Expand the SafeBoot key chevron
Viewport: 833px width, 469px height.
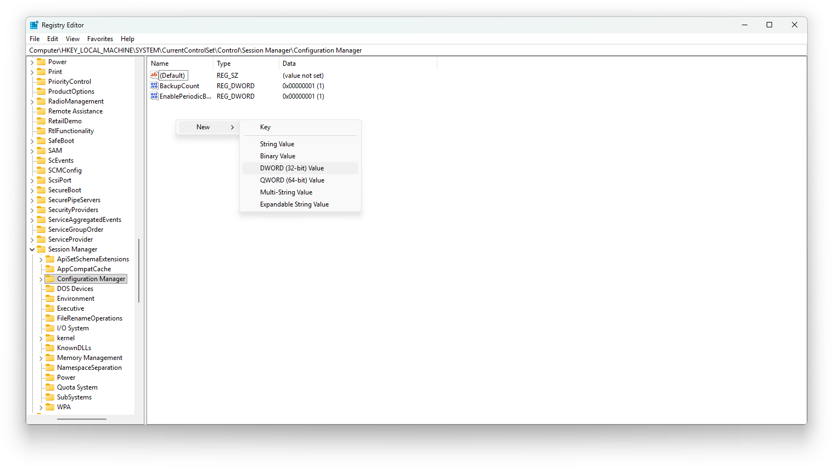[32, 141]
